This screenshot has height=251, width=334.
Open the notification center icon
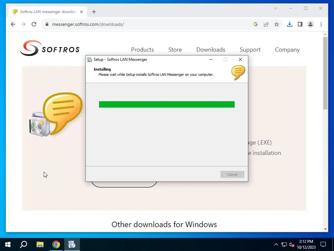(323, 244)
